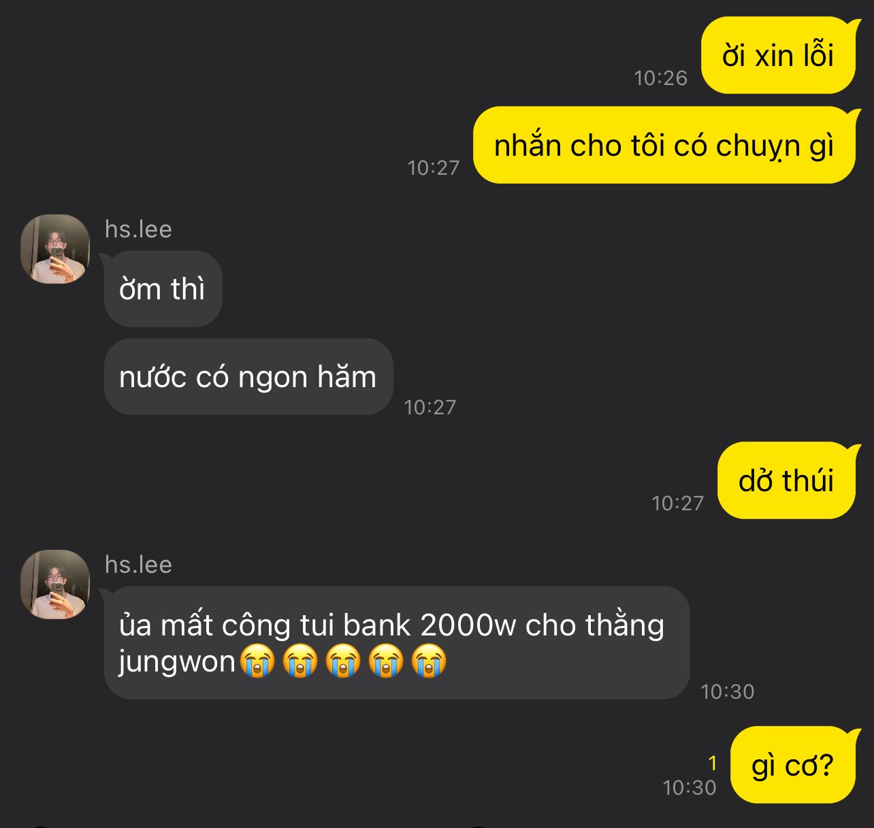Open hs.lee's profile picture beside "ờm thì"

tap(55, 249)
